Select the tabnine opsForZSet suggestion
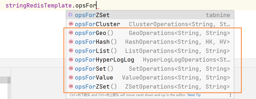The image size is (256, 99). 150,15
